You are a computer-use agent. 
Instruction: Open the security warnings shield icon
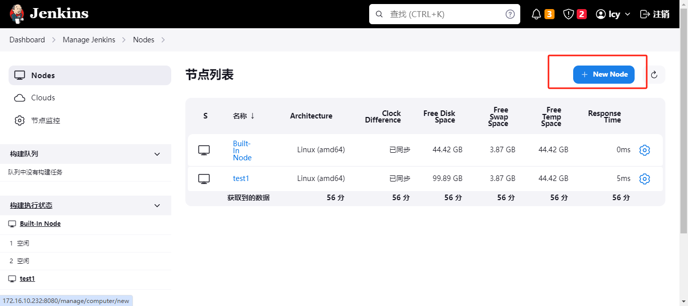point(569,14)
